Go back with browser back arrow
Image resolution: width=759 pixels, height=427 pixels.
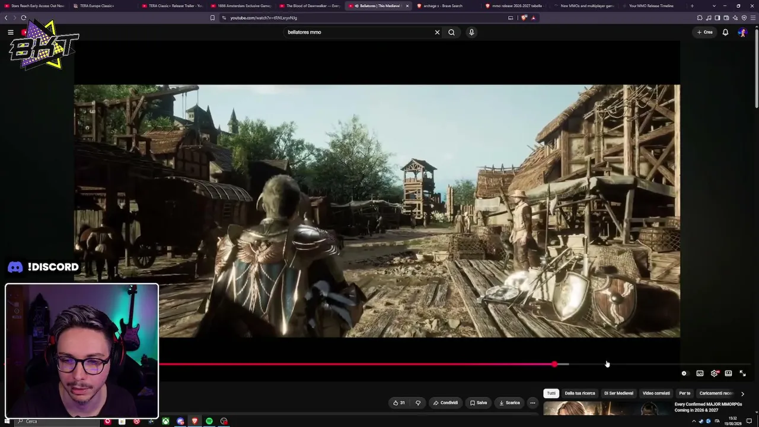(6, 18)
